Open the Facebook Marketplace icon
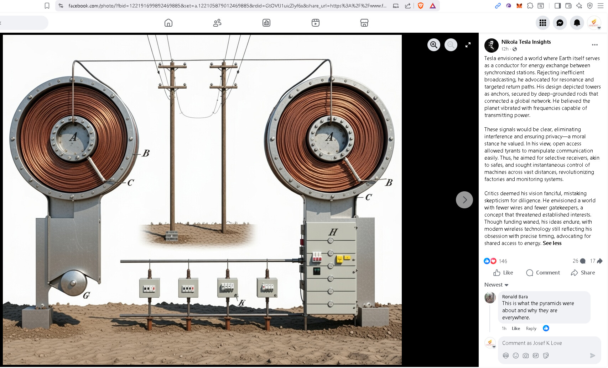The width and height of the screenshot is (608, 368). click(364, 23)
